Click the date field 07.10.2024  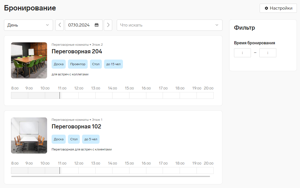84,25
